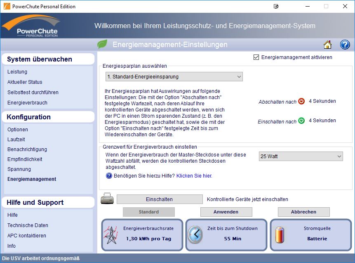Open Energieverbrauch page

pyautogui.click(x=27, y=103)
